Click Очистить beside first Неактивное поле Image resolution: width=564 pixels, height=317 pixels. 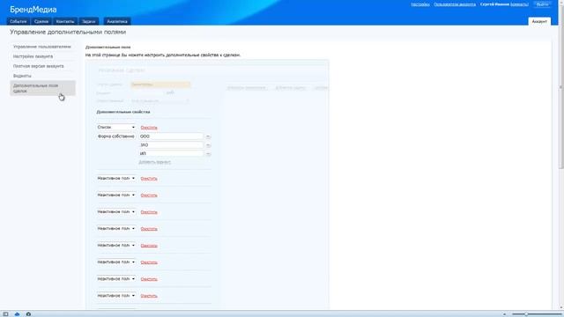[x=149, y=179]
